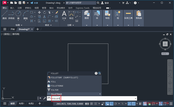
Task: Switch to the 参数化 ribbon tab
Action: (28, 8)
